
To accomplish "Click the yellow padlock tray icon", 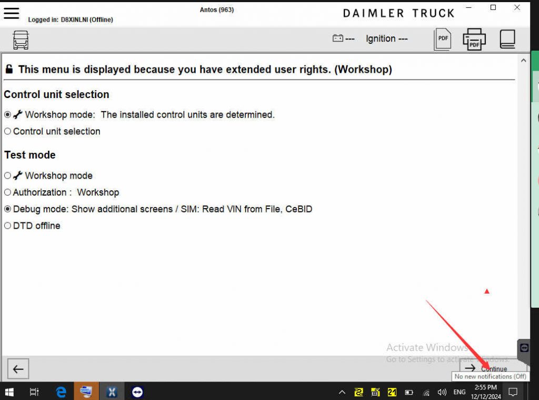I will click(x=375, y=392).
